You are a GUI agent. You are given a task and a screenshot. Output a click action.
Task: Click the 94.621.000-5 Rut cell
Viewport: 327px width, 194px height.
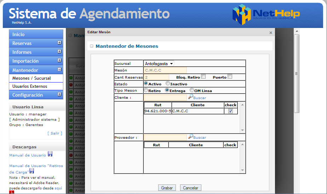click(x=158, y=111)
